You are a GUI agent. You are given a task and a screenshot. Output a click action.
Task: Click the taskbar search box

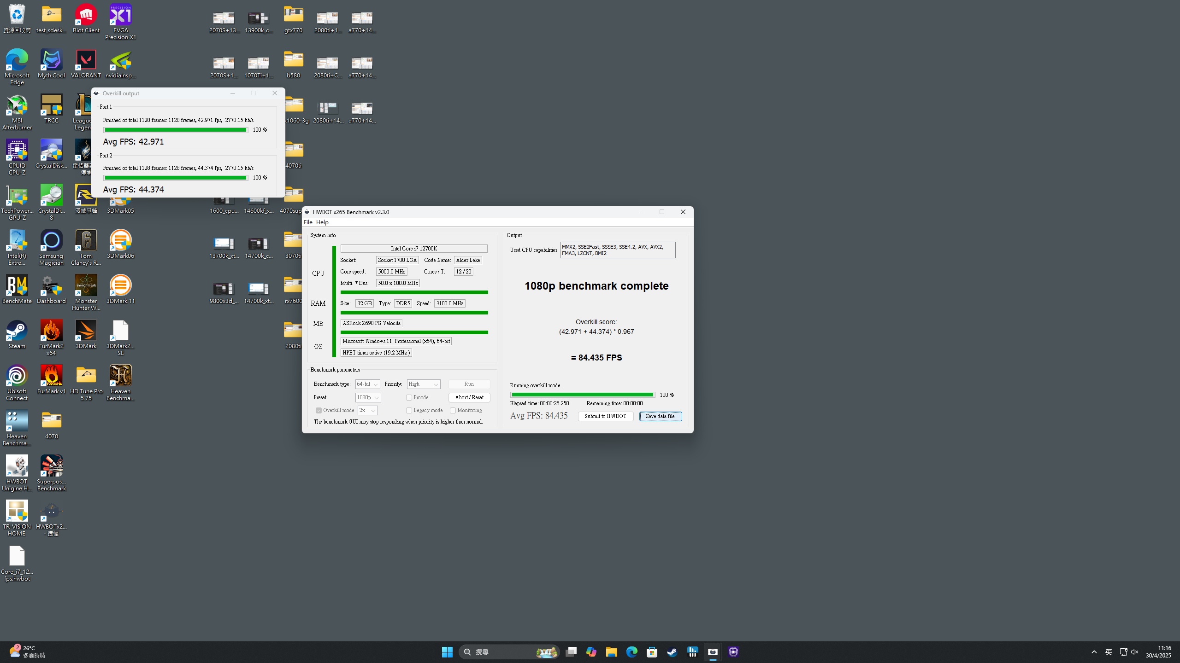point(509,652)
